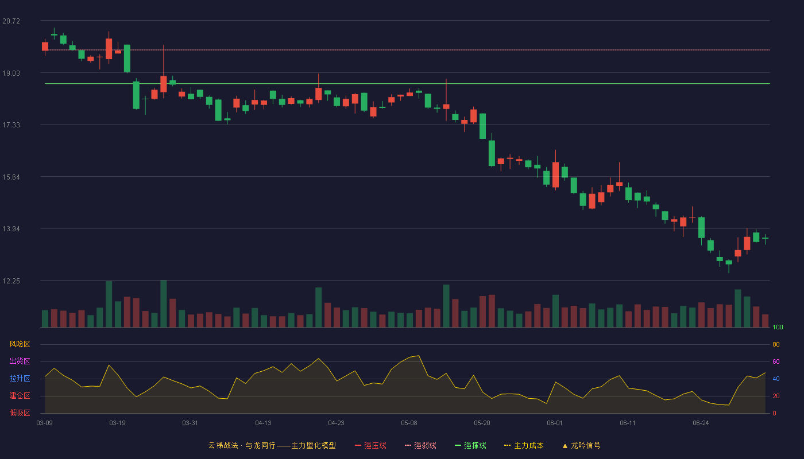This screenshot has width=804, height=459.
Task: Click the 06-01 date axis label
Action: [555, 423]
